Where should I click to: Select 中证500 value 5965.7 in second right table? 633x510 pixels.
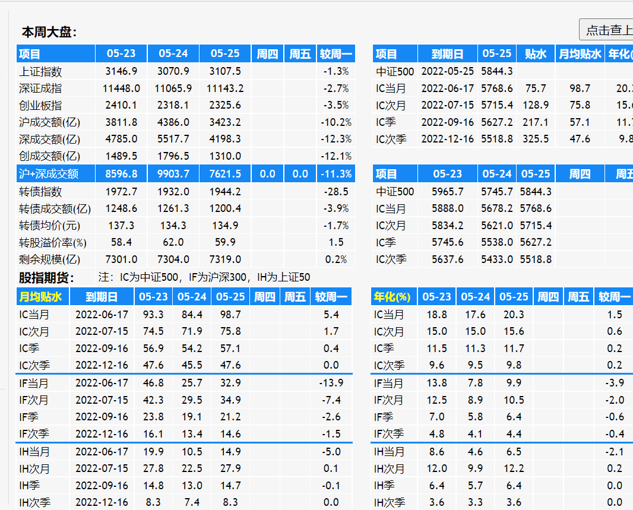pos(447,192)
